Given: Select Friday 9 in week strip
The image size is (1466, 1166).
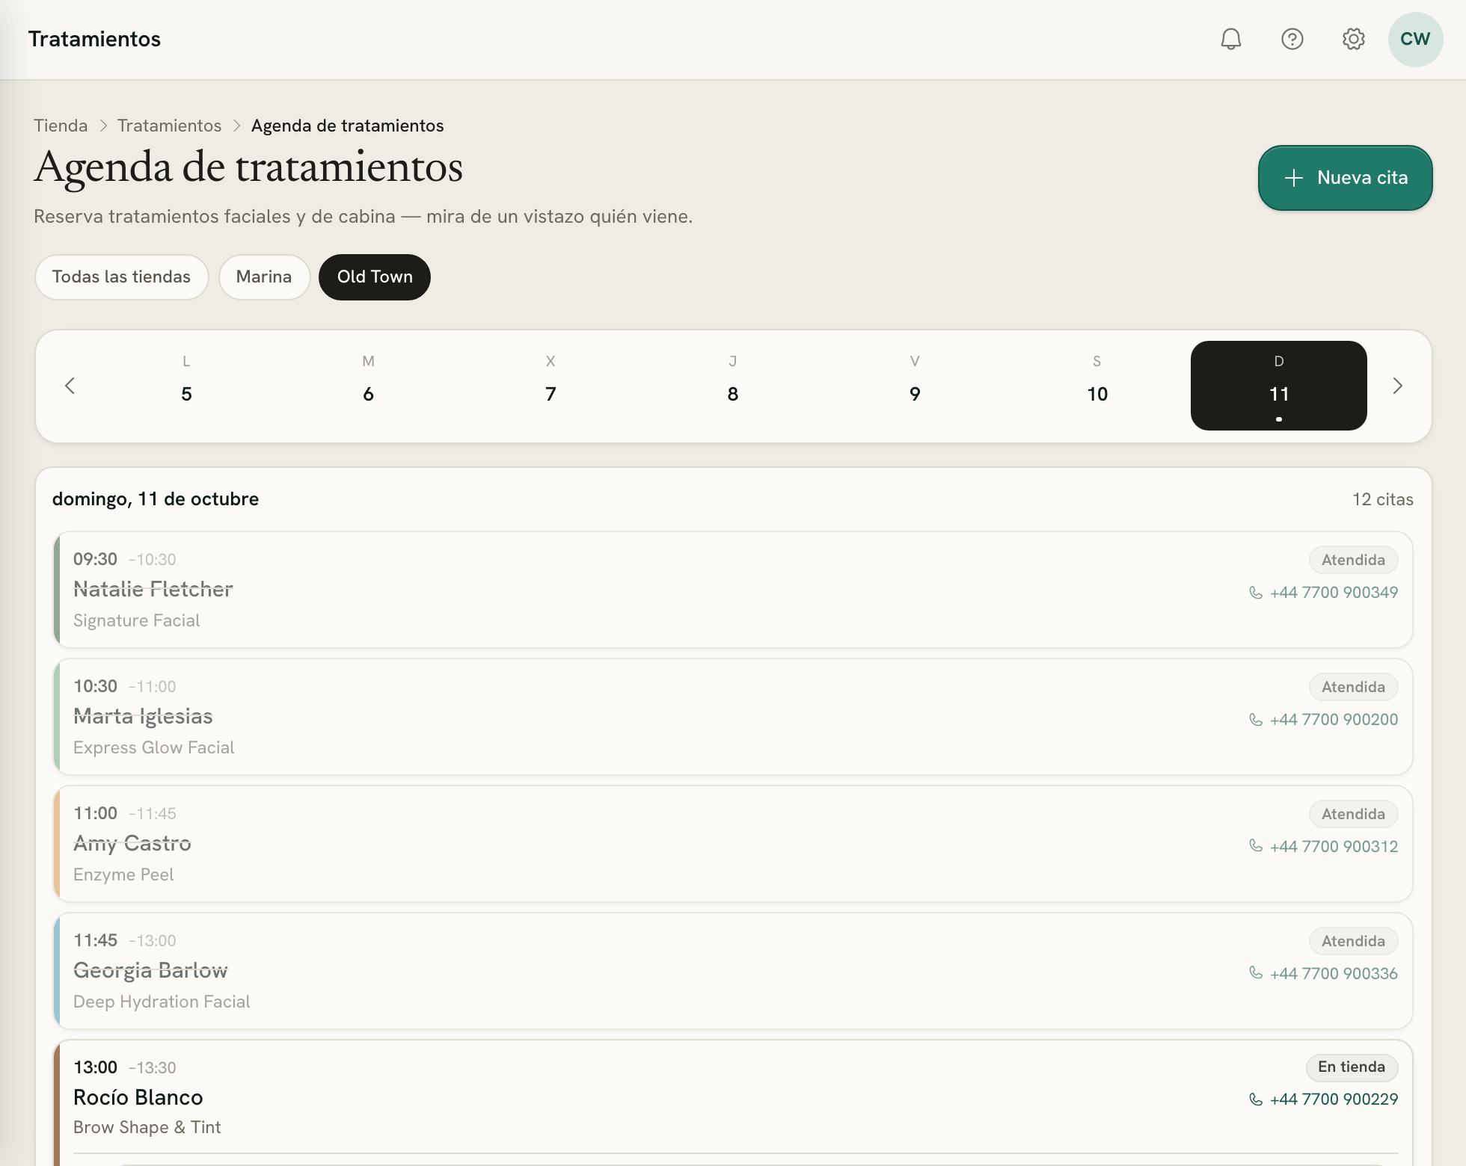Looking at the screenshot, I should [x=915, y=386].
